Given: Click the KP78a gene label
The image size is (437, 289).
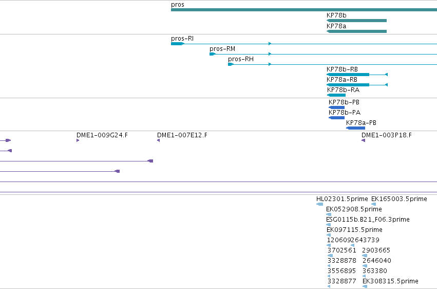Looking at the screenshot, I should (336, 26).
